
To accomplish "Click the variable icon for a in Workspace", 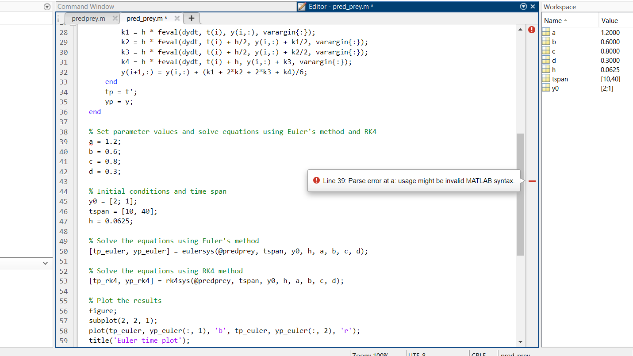I will (x=546, y=32).
